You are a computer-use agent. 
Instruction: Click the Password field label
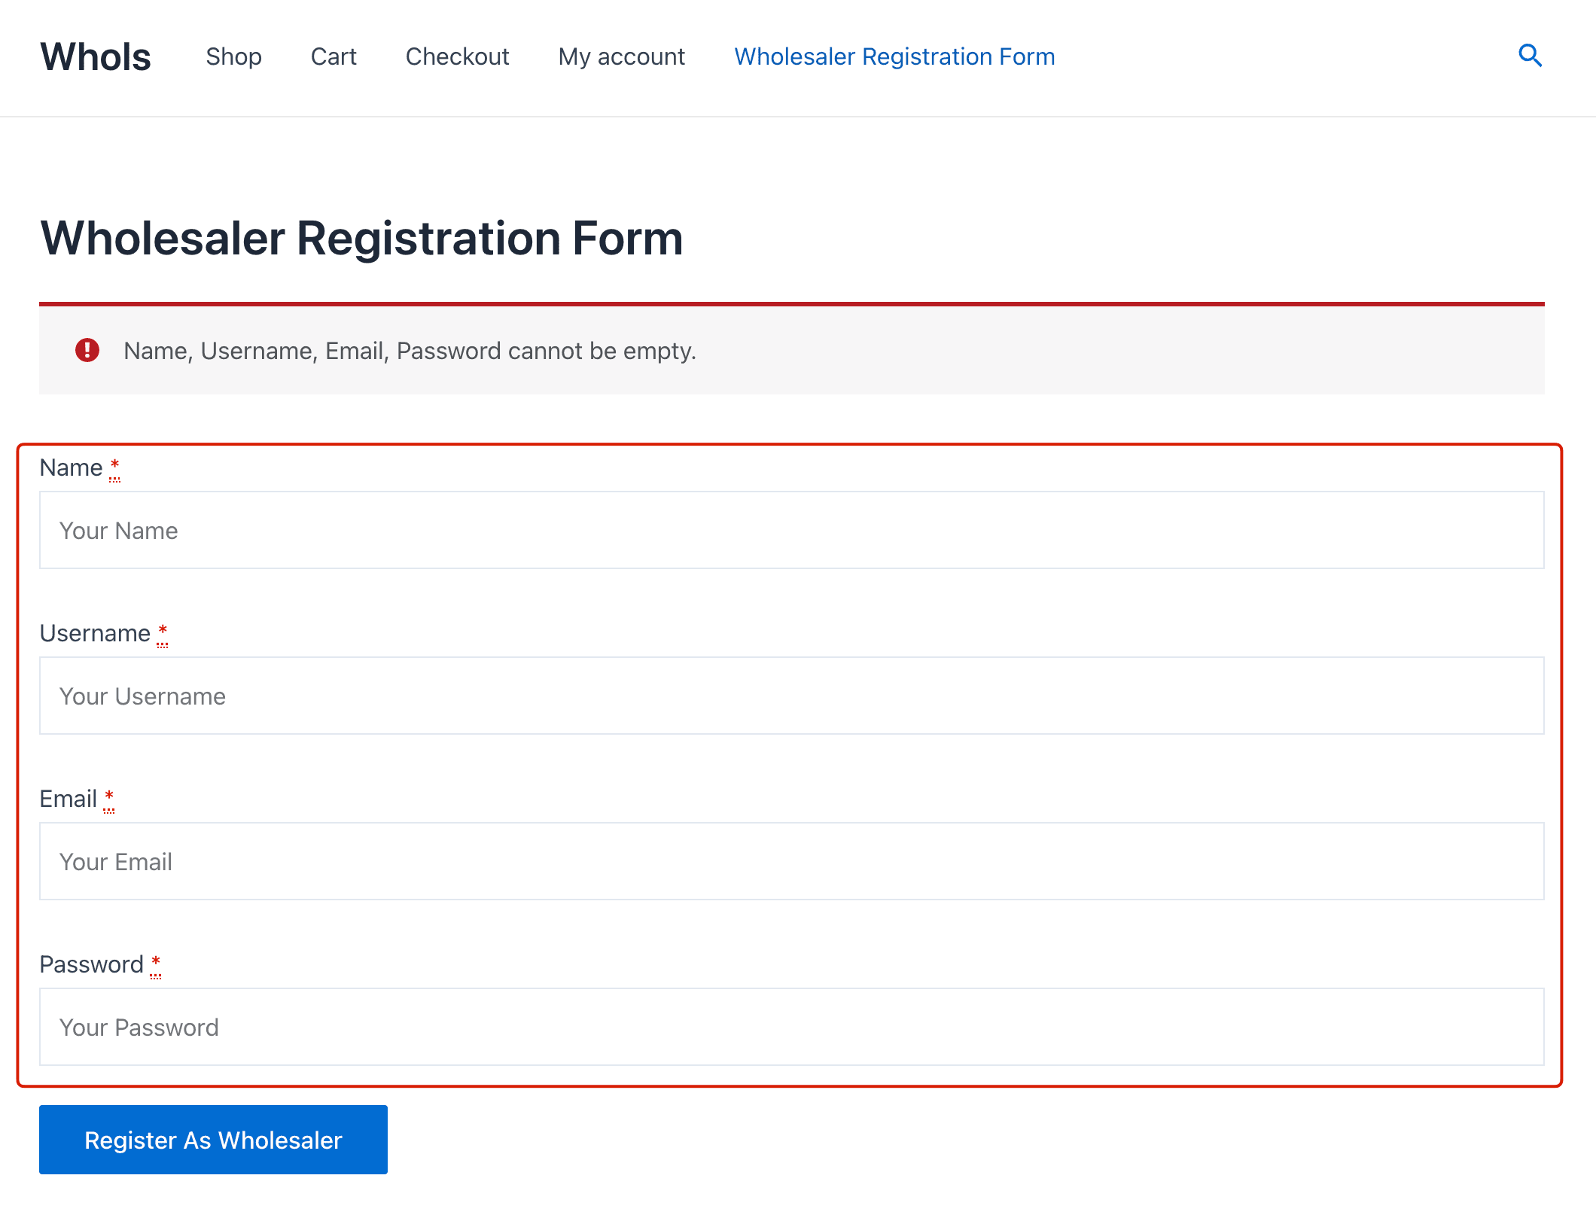91,964
